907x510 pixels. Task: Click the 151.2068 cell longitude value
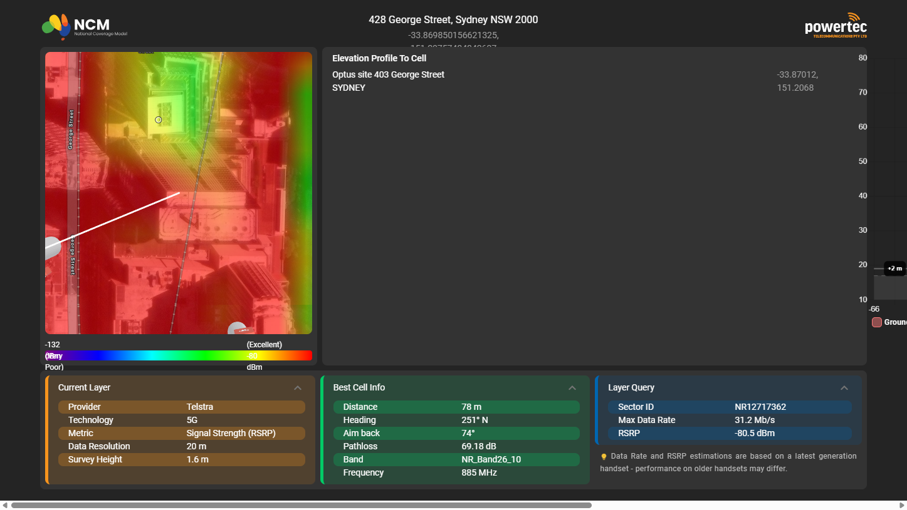click(795, 88)
